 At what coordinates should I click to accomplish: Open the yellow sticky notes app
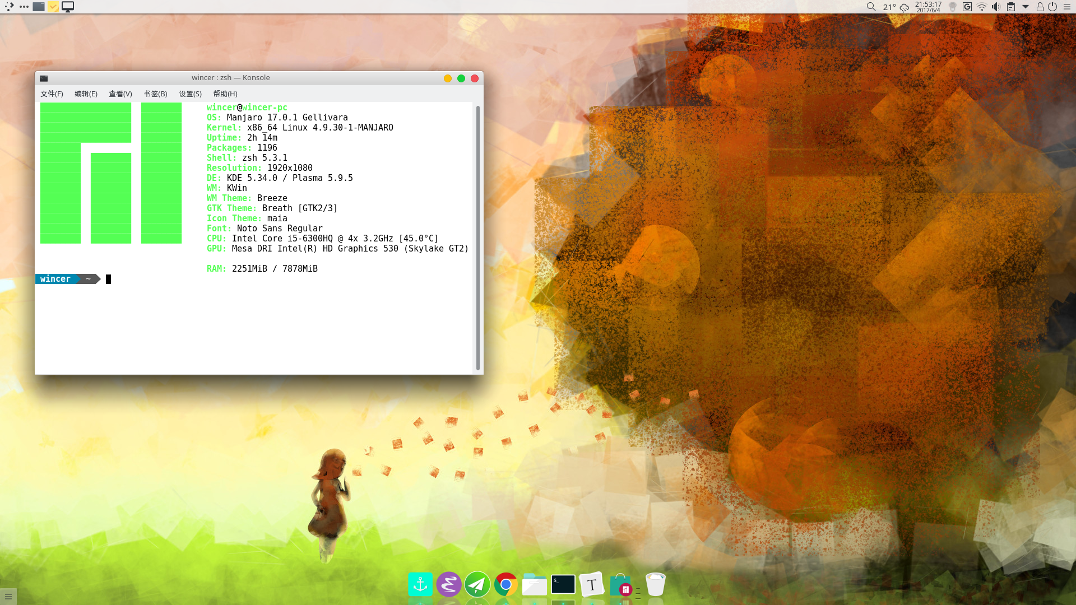tap(53, 7)
